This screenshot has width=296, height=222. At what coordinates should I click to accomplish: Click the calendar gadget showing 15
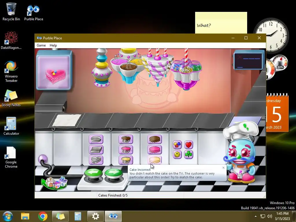(277, 113)
